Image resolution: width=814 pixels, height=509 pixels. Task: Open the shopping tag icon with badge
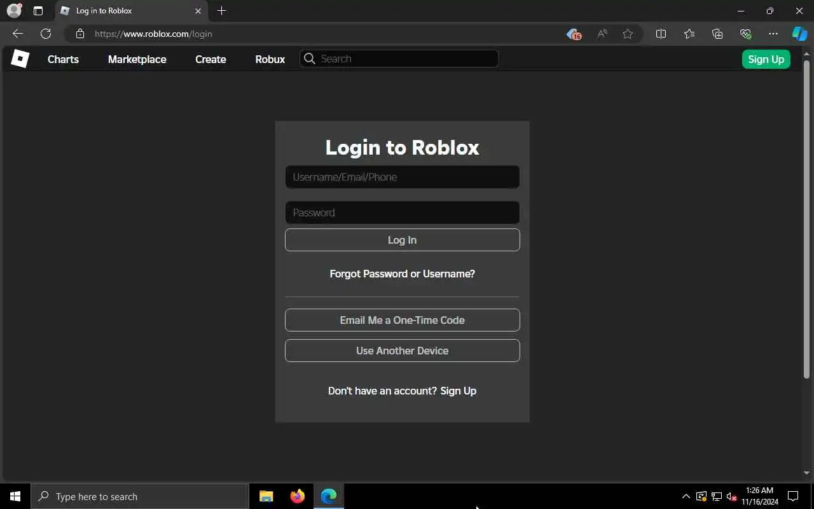tap(574, 34)
